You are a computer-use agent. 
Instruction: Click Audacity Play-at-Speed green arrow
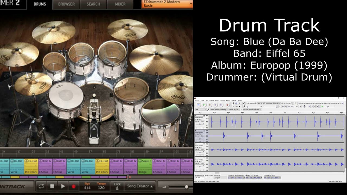coord(322,106)
